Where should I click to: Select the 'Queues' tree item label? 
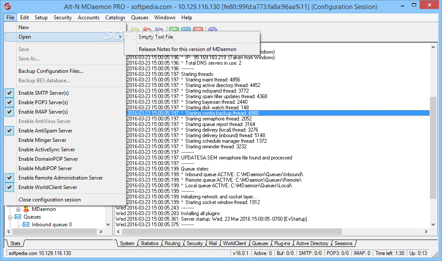point(32,216)
